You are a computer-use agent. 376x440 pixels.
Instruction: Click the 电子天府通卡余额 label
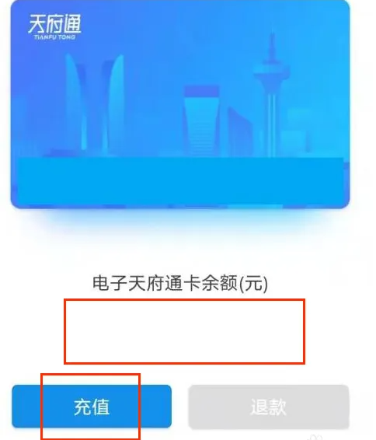coord(165,282)
